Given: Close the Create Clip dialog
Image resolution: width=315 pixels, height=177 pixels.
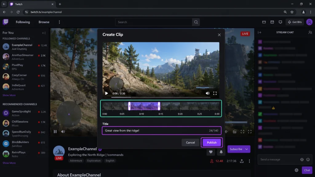Looking at the screenshot, I should coord(219,35).
